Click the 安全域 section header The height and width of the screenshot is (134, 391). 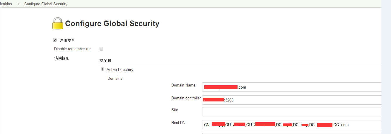[x=105, y=60]
